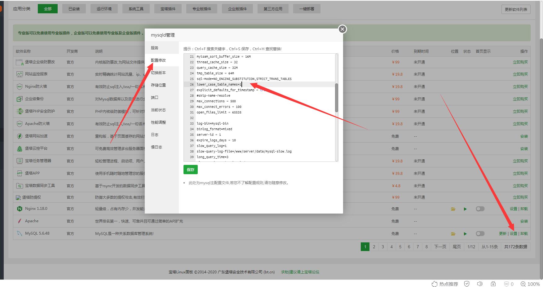This screenshot has height=287, width=543.
Task: Go to page 2 of software list
Action: tap(374, 247)
